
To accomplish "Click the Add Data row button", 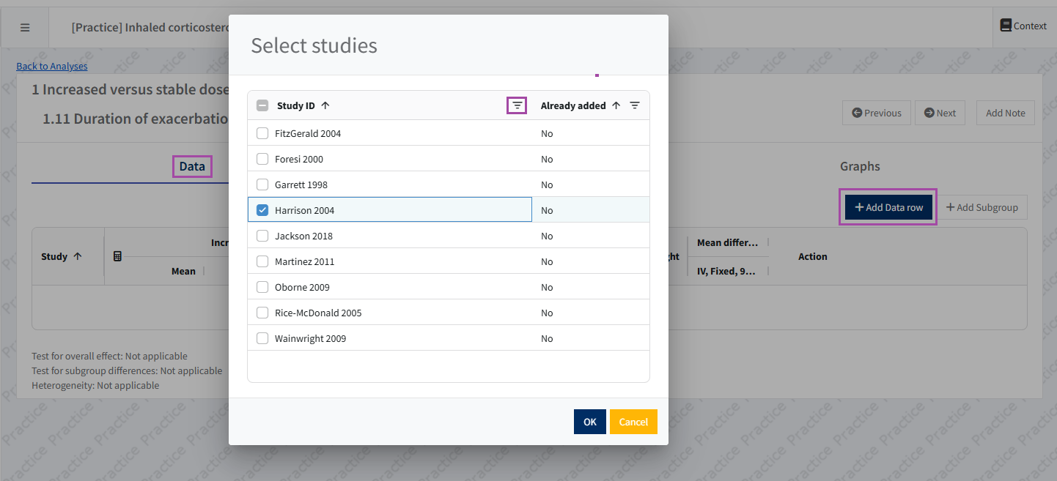I will click(888, 207).
